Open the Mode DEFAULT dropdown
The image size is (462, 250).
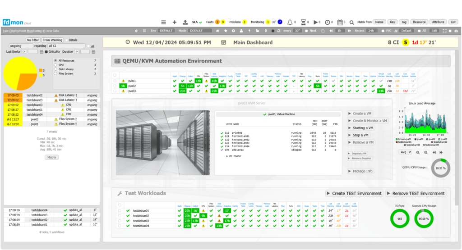tap(199, 31)
